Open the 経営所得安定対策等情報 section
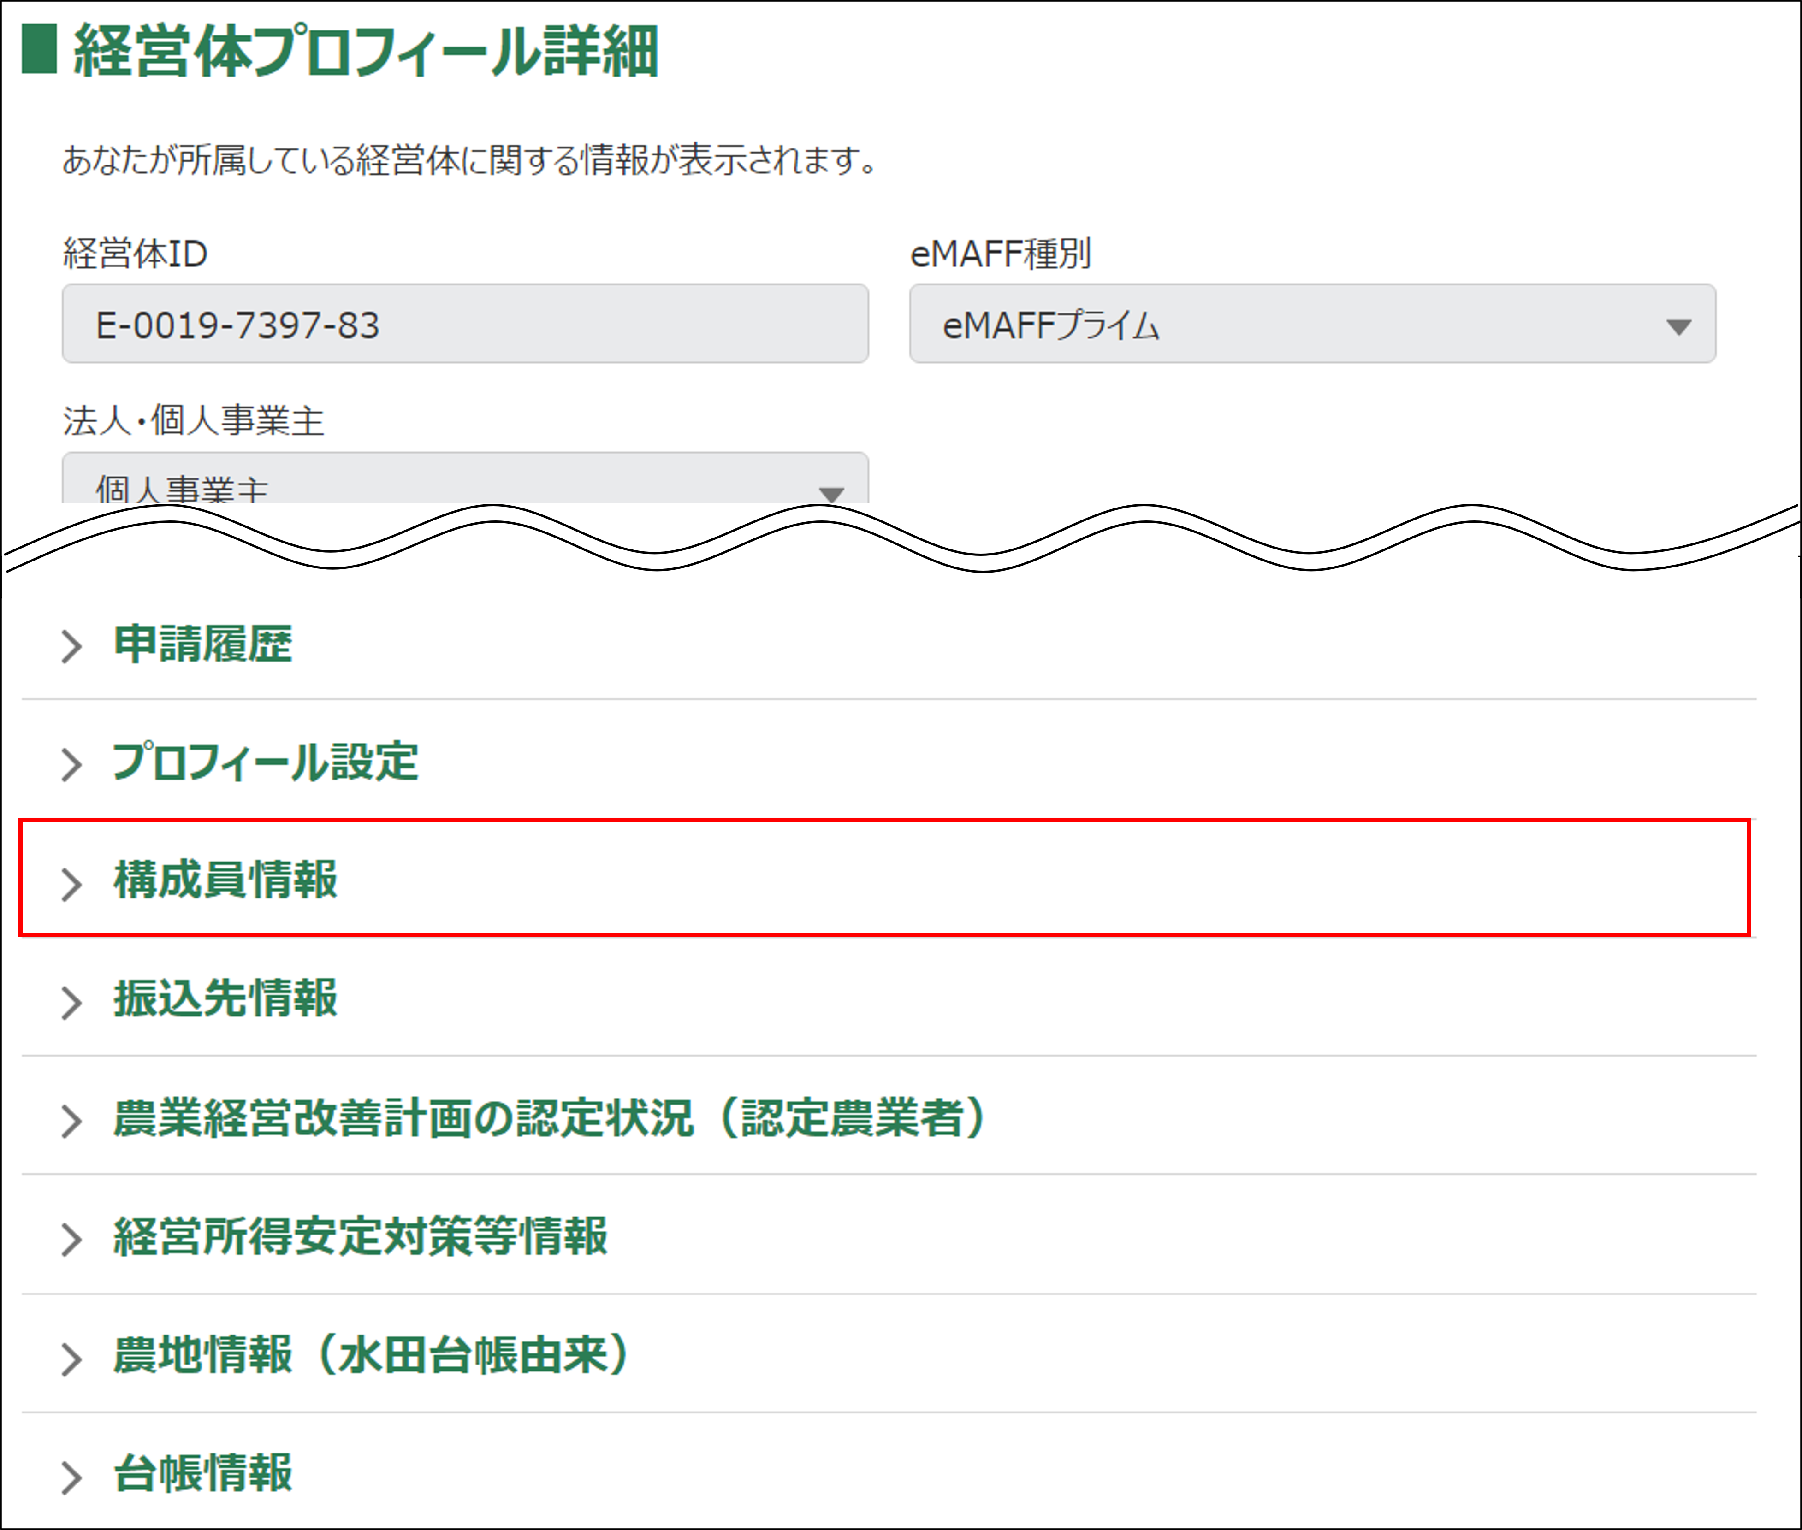The width and height of the screenshot is (1802, 1530). click(360, 1237)
